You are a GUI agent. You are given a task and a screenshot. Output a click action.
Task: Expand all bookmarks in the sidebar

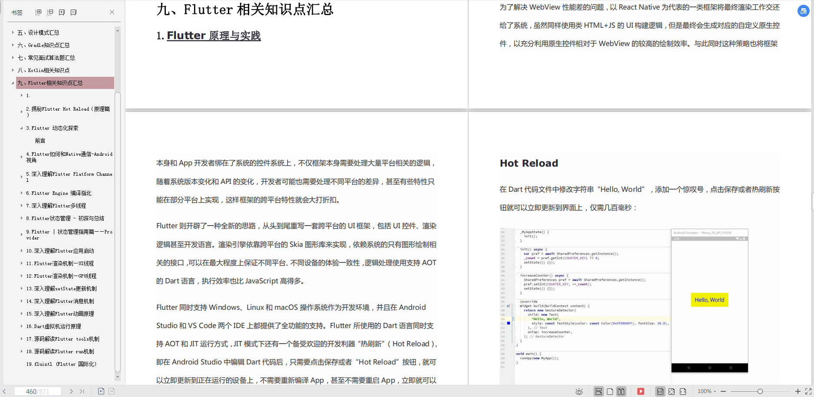click(x=38, y=12)
